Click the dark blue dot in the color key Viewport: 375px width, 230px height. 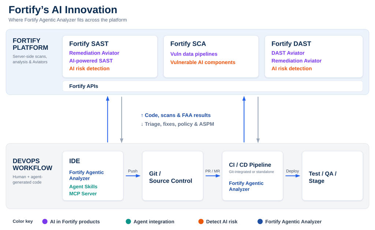pos(260,222)
